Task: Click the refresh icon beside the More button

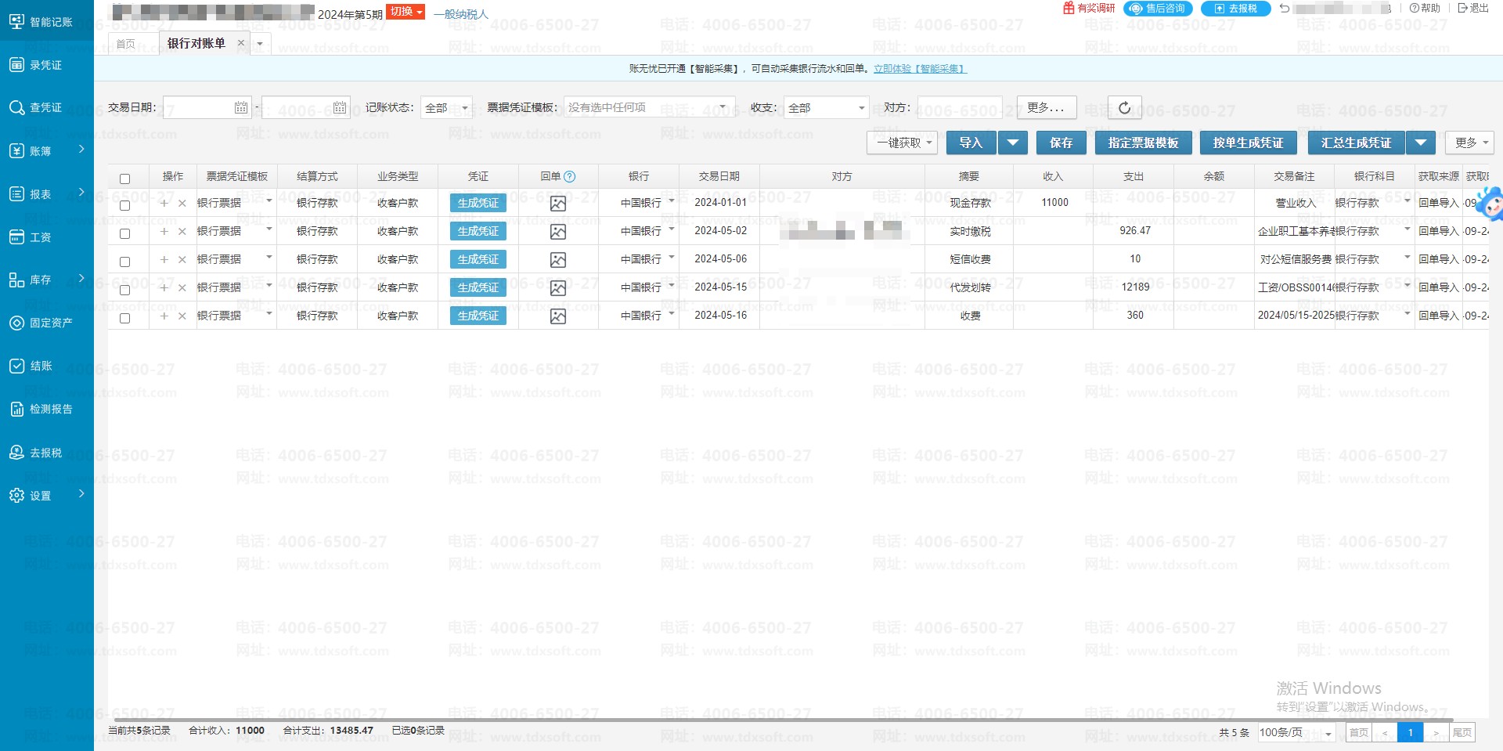Action: point(1124,108)
